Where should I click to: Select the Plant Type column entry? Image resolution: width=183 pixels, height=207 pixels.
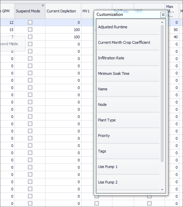[x=128, y=120]
